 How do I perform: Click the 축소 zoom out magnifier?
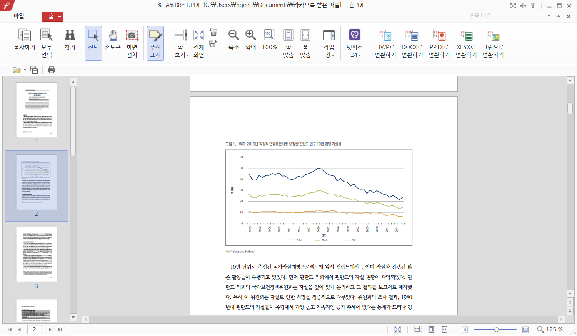(x=233, y=36)
